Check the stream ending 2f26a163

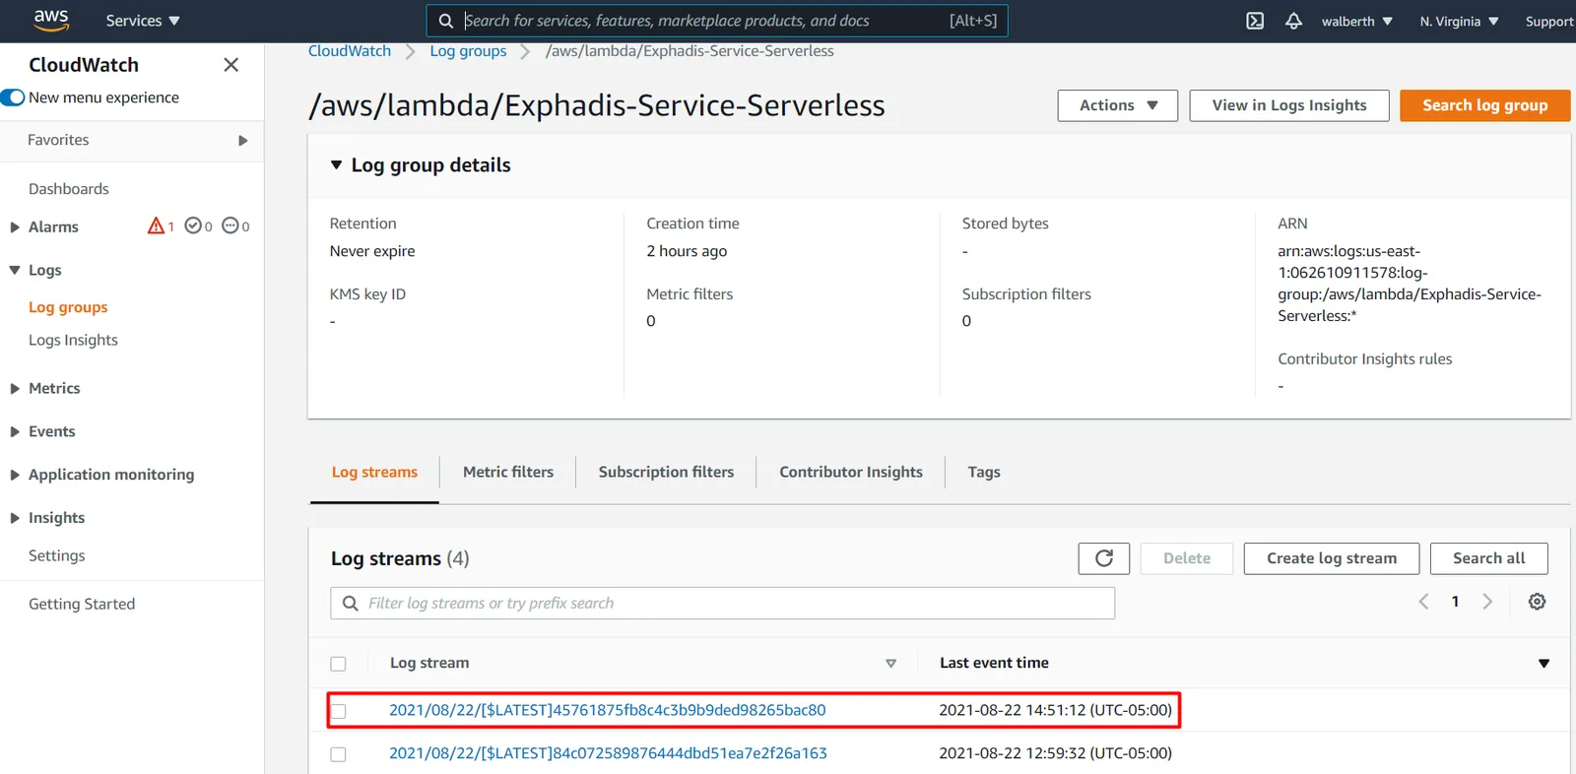pyautogui.click(x=339, y=754)
